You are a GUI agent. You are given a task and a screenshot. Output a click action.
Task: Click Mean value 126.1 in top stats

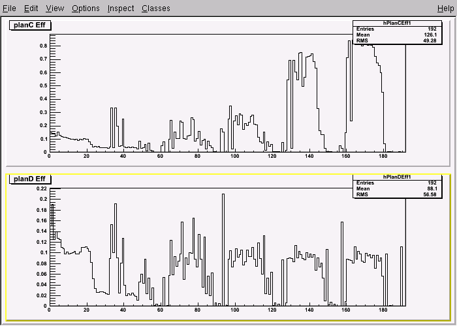430,35
